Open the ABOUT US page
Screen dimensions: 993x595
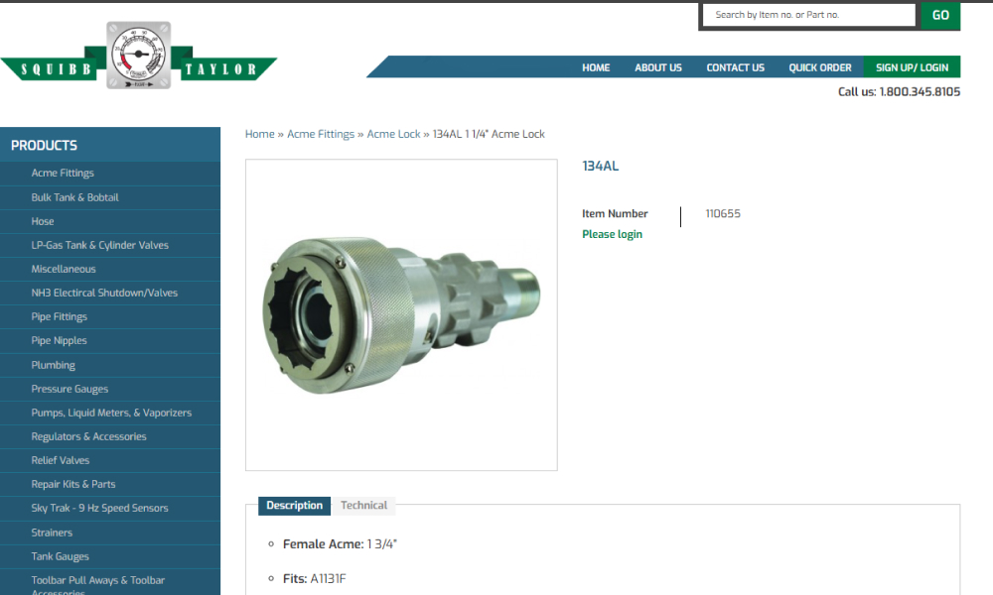click(658, 67)
